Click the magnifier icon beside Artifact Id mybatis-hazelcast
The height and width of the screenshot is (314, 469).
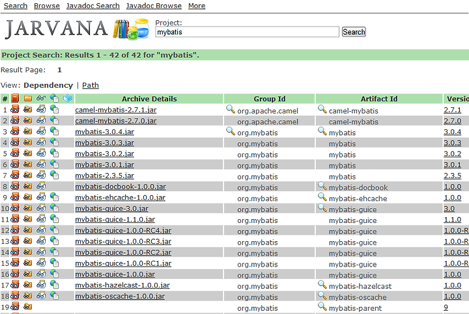(322, 285)
